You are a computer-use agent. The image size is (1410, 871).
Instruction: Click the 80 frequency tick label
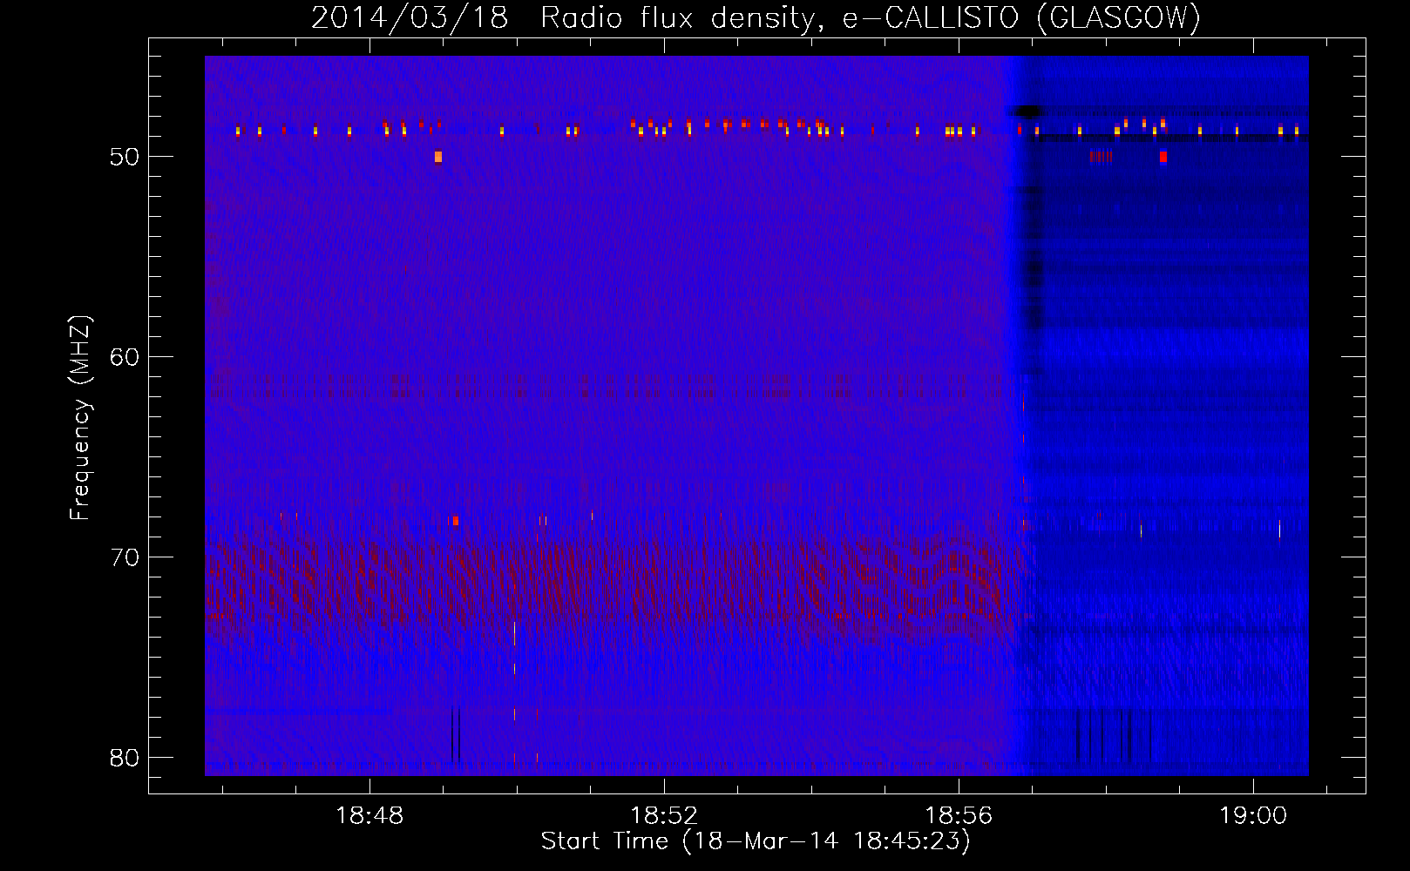point(125,758)
